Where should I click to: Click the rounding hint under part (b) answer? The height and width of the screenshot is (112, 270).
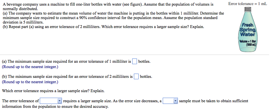30,82
